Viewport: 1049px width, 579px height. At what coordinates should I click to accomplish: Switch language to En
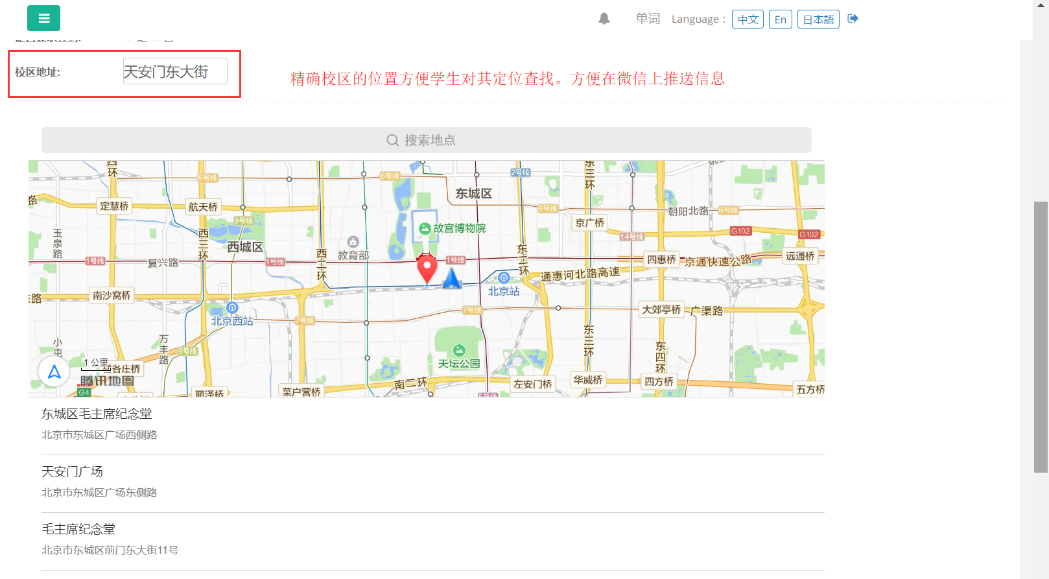(x=781, y=19)
